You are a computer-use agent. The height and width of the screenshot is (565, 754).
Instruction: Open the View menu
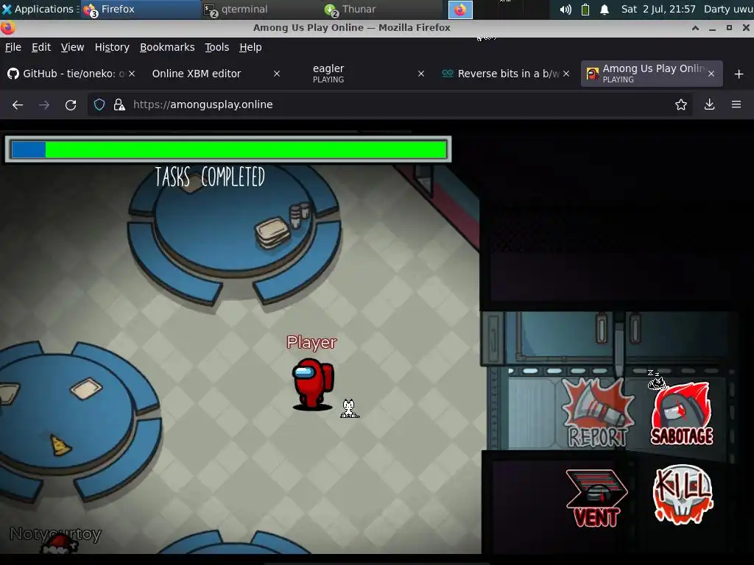pyautogui.click(x=72, y=47)
